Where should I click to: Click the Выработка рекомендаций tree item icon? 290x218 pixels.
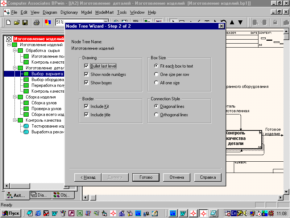tap(26, 132)
